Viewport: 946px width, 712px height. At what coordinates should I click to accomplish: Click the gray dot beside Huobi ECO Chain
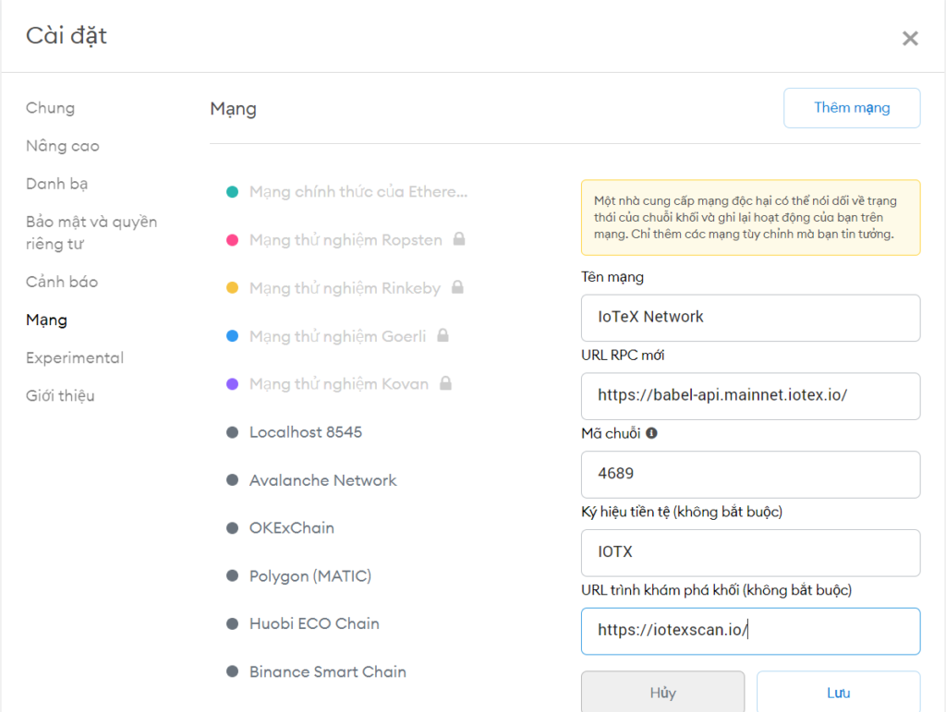(232, 623)
